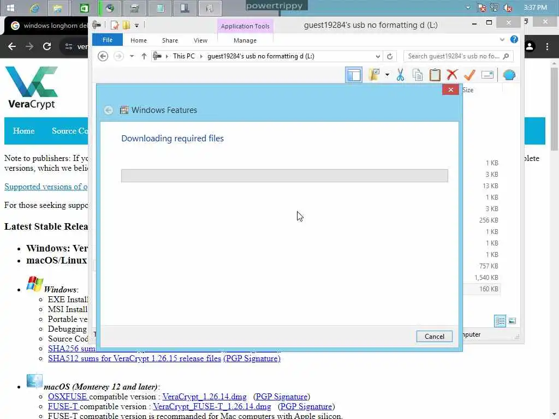Screen dimensions: 559x419
Task: Click the VeraCrypt logo
Action: pyautogui.click(x=32, y=87)
